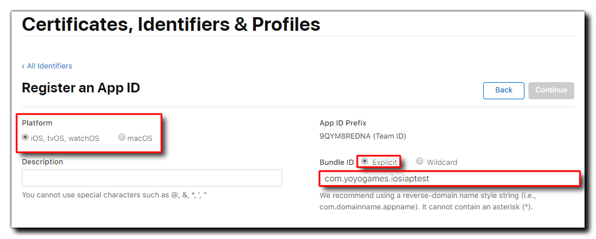Click the Register an App ID heading
The width and height of the screenshot is (596, 239).
click(x=81, y=88)
